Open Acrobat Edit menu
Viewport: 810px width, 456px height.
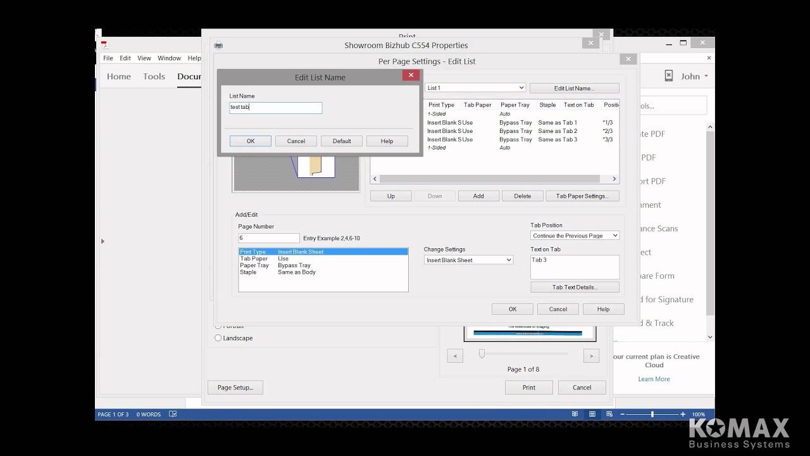tap(125, 58)
